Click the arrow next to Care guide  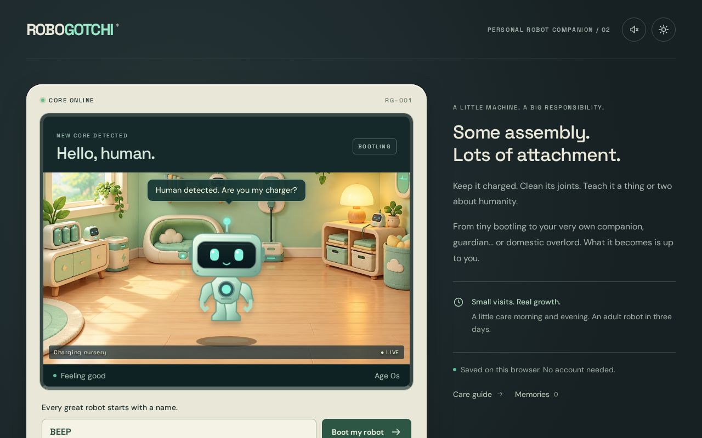coord(500,394)
